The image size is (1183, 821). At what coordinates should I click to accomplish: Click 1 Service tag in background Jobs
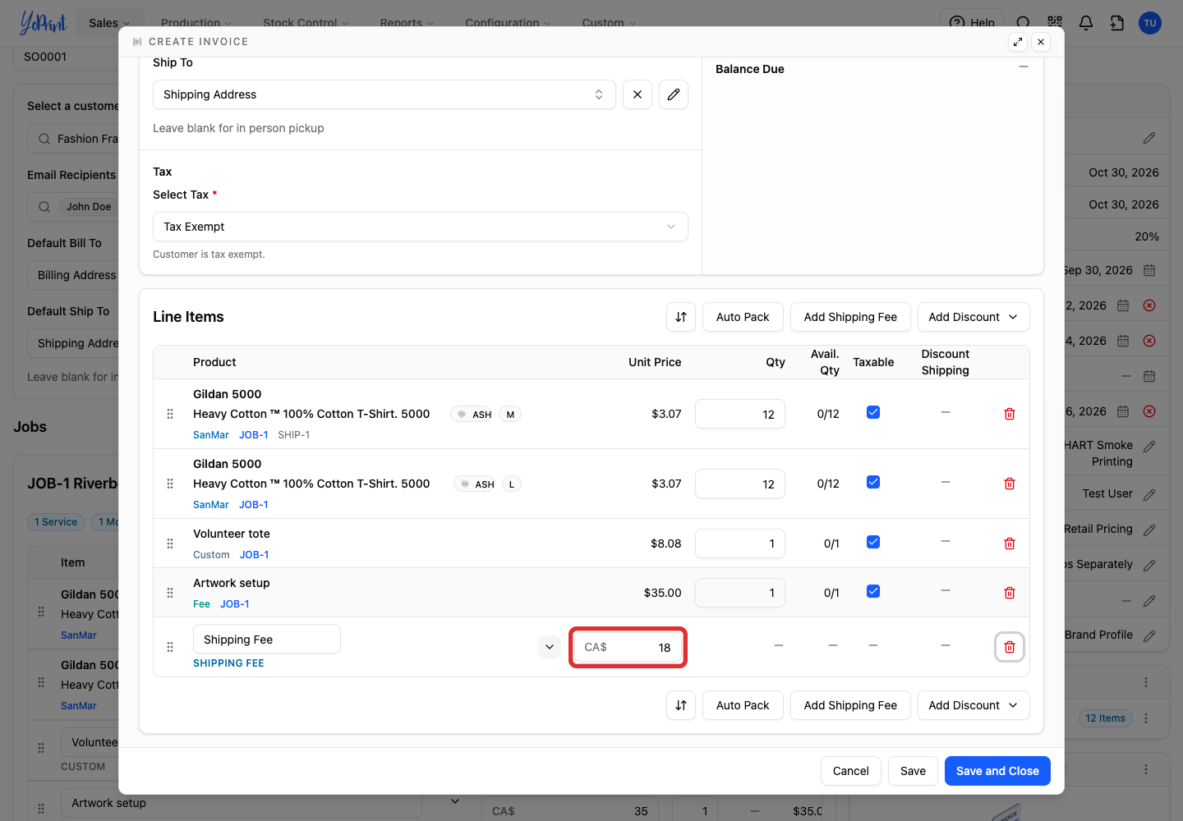click(x=56, y=522)
